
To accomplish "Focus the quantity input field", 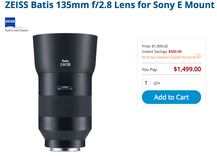I will [146, 83].
